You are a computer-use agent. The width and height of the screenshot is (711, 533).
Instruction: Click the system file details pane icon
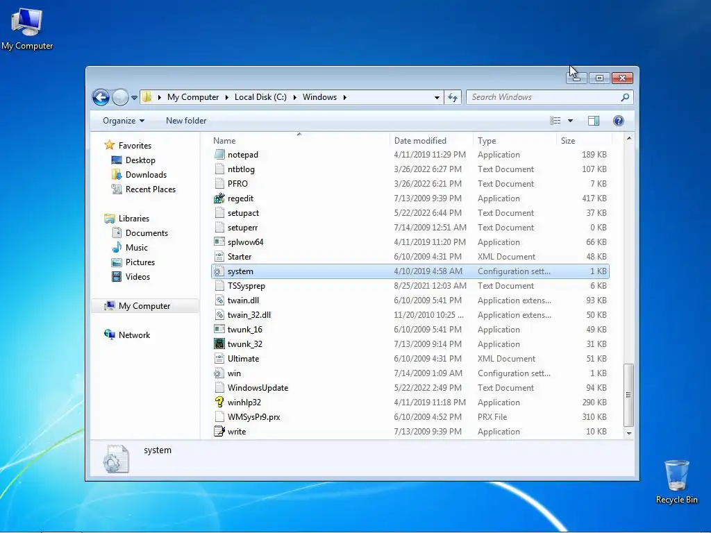click(x=116, y=459)
